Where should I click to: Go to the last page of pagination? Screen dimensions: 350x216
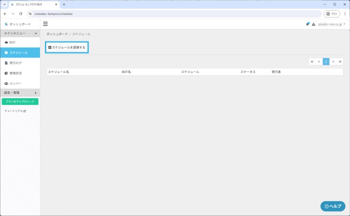point(340,61)
